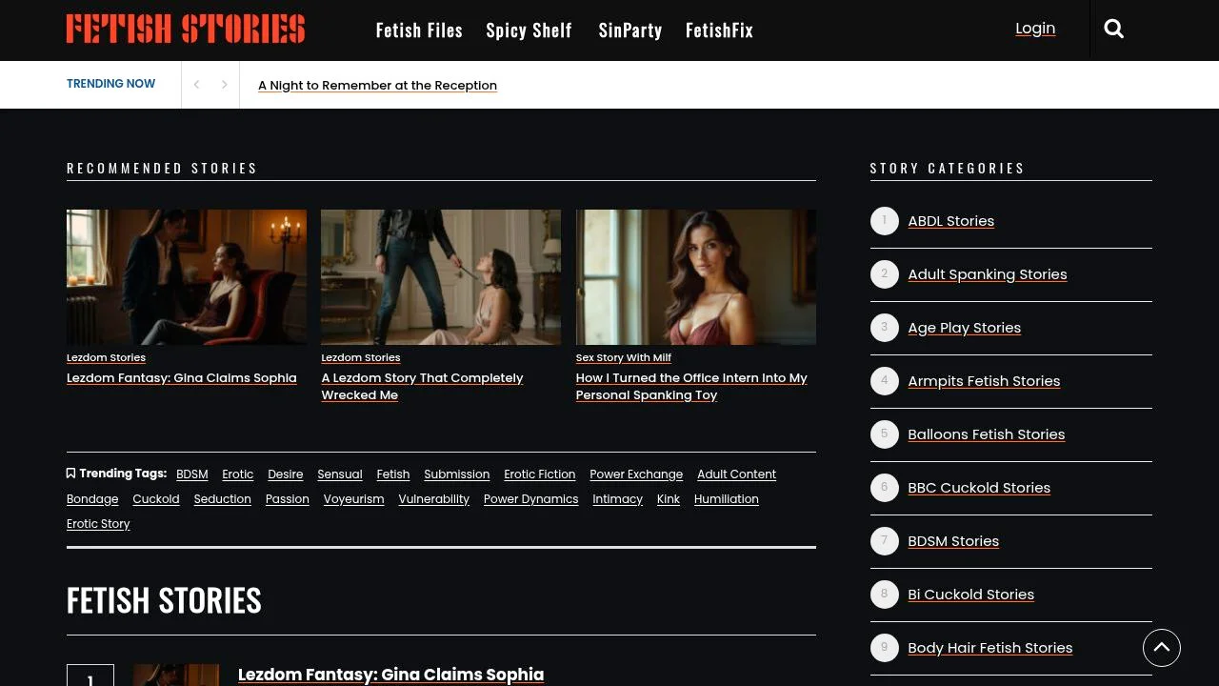Viewport: 1219px width, 686px height.
Task: Click the Fetish Stories site logo
Action: 185,29
